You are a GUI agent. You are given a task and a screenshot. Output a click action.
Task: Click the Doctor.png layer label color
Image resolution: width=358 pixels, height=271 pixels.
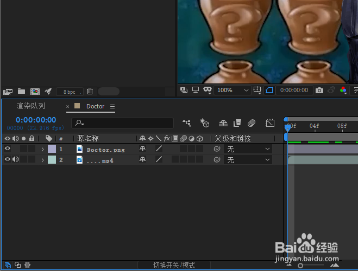pyautogui.click(x=52, y=149)
